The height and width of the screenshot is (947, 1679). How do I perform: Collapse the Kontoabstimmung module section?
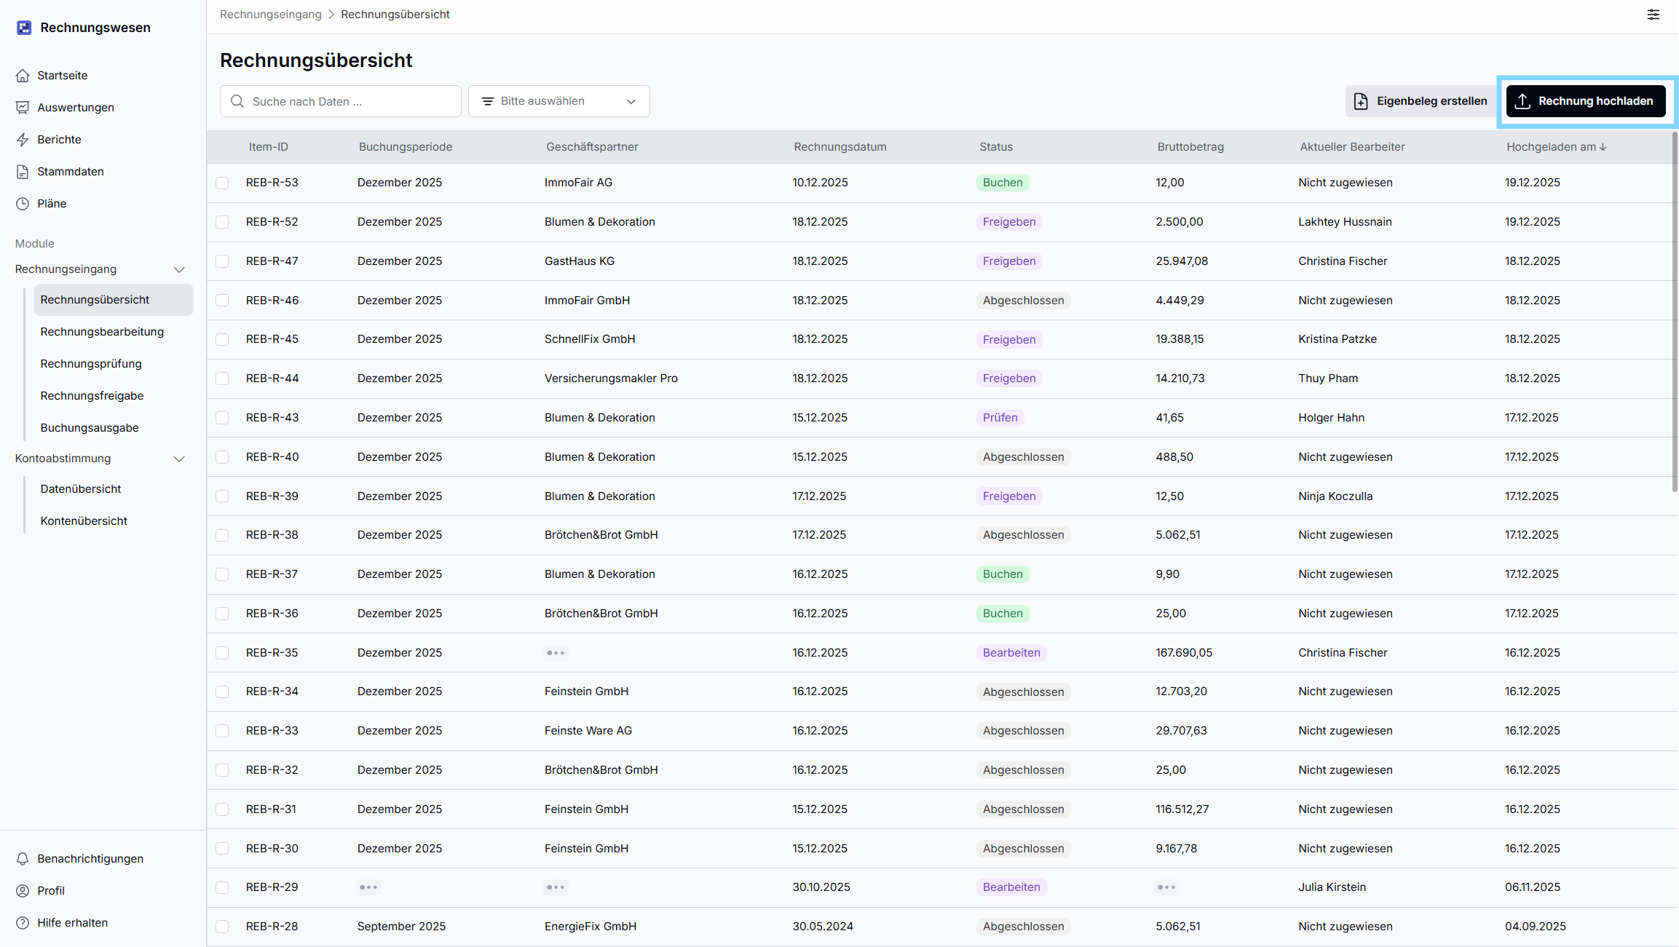point(178,459)
